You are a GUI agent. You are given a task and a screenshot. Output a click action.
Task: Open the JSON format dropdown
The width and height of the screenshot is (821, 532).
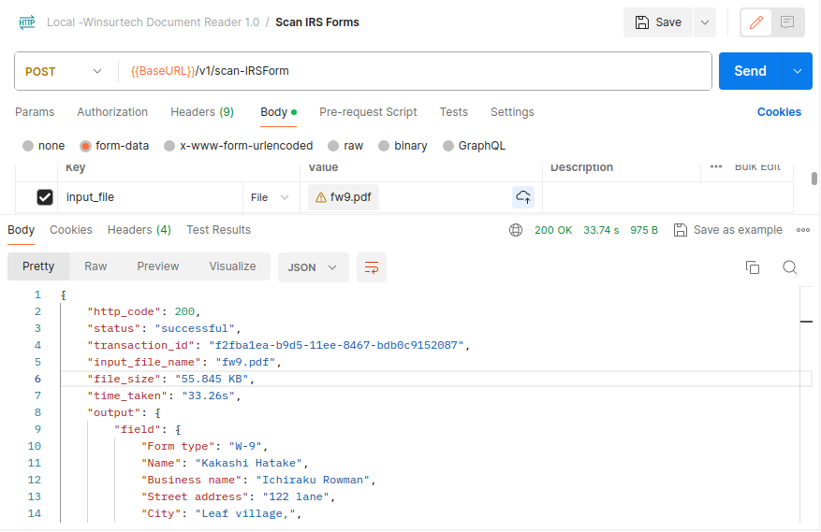pyautogui.click(x=313, y=267)
